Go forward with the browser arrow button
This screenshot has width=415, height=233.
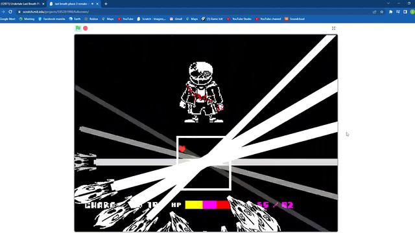tap(3, 12)
